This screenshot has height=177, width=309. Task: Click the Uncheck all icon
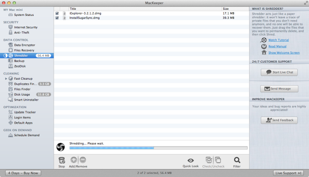point(218,160)
